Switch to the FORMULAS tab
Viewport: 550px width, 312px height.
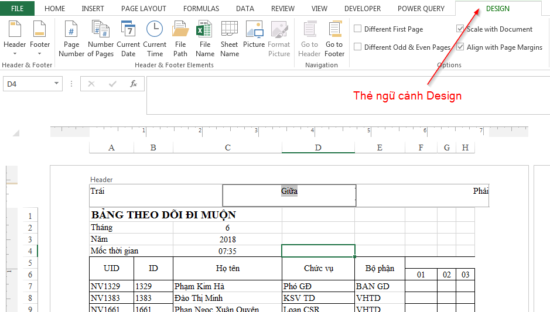click(201, 8)
